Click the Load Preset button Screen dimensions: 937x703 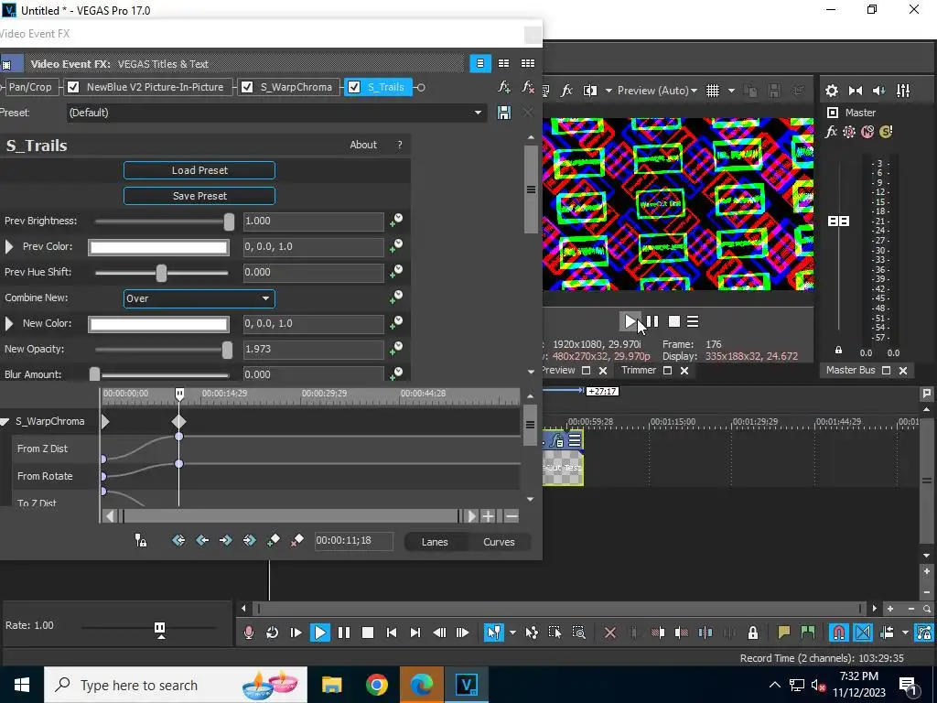tap(199, 170)
